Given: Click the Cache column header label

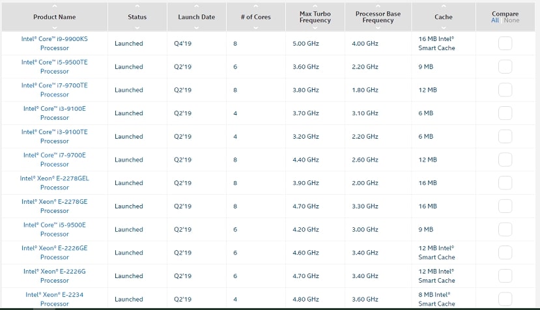Looking at the screenshot, I should coord(444,17).
